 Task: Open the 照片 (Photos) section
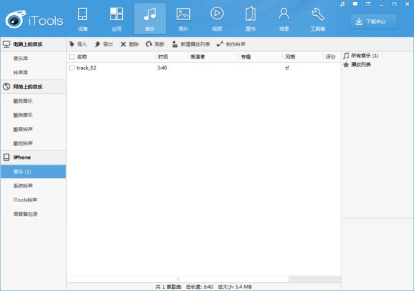184,19
